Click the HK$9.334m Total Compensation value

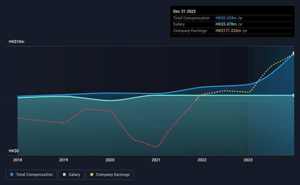click(226, 18)
